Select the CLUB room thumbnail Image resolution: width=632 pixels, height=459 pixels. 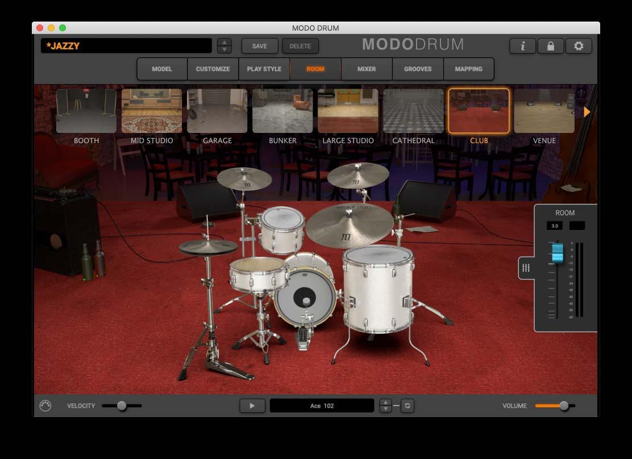point(479,111)
